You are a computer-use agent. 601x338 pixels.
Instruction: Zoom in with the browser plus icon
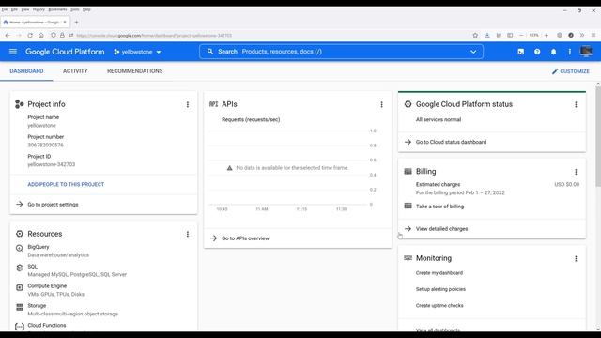coord(547,36)
